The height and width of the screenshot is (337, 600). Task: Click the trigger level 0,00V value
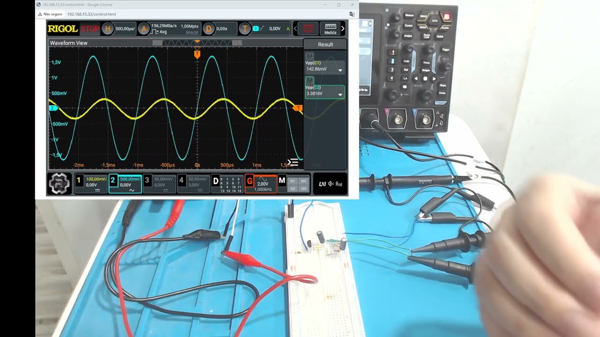coord(275,29)
